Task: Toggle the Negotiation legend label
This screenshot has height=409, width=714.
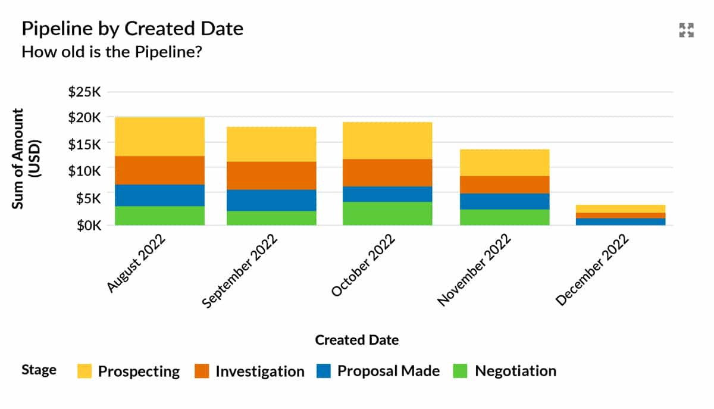Action: [x=515, y=371]
